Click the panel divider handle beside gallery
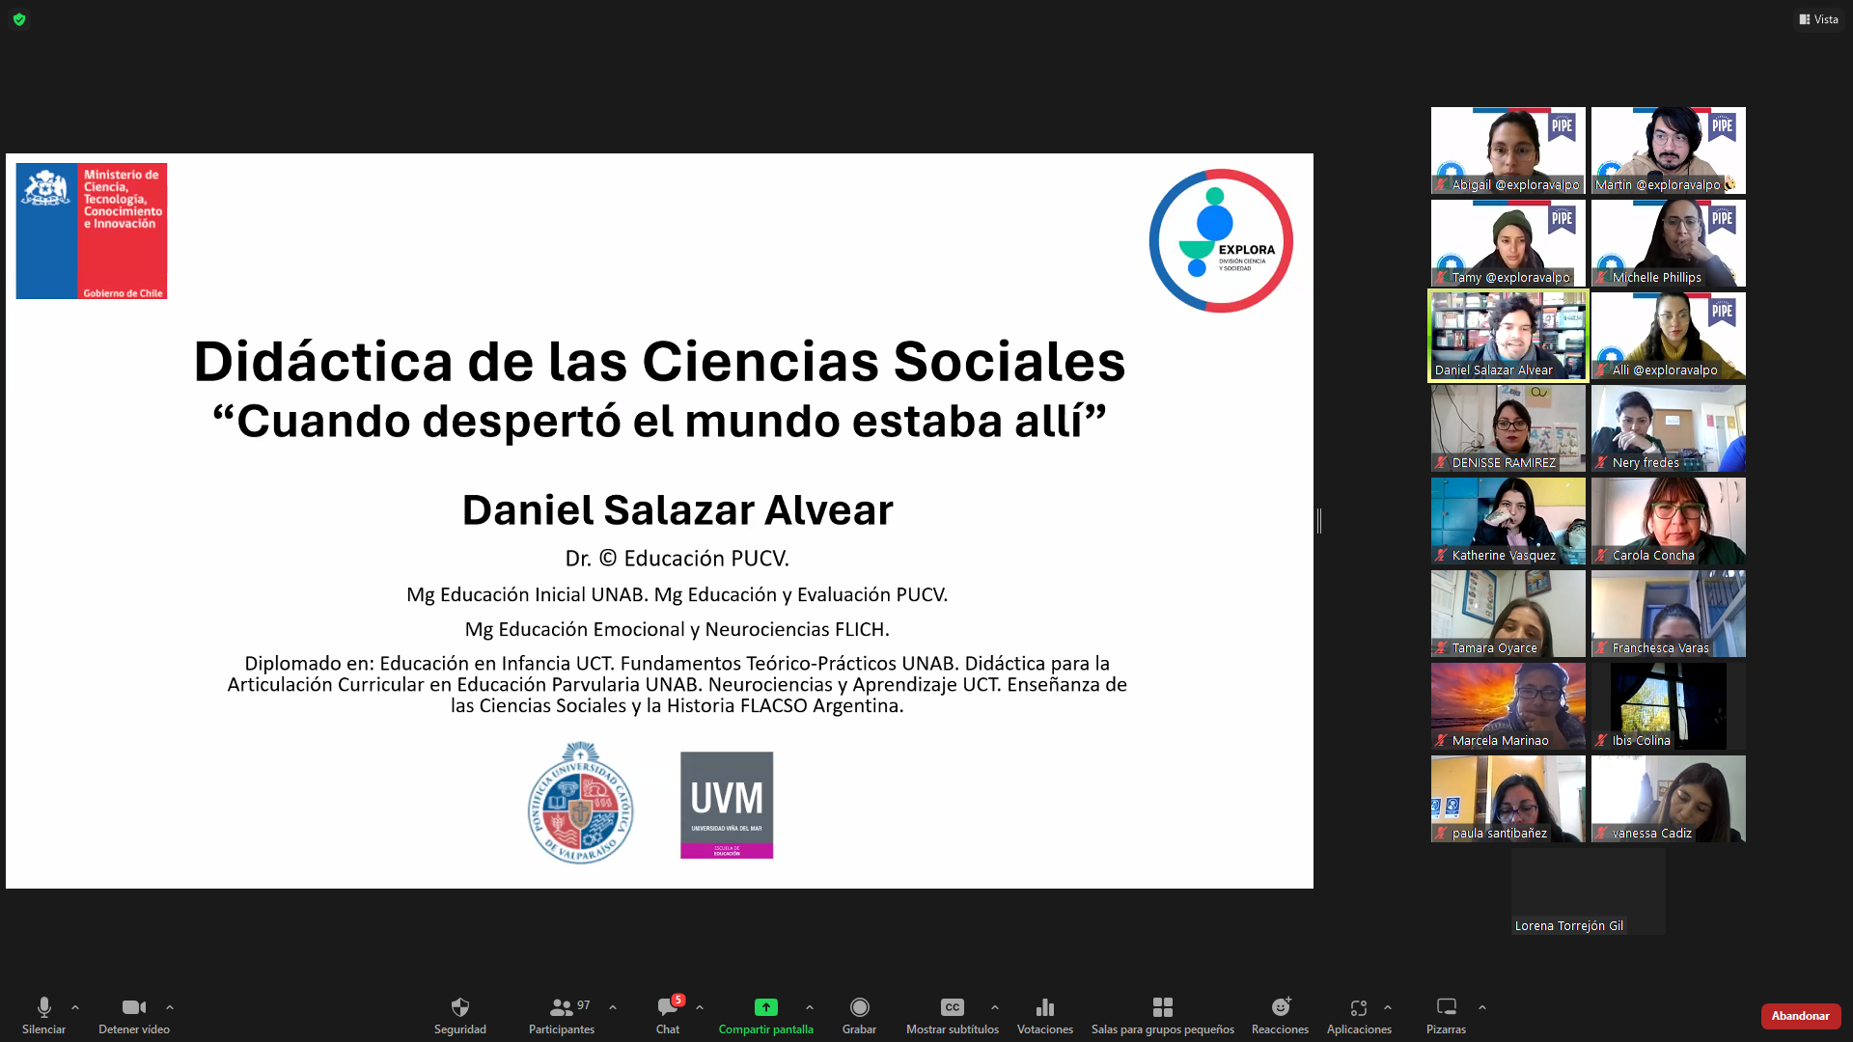The width and height of the screenshot is (1853, 1042). click(1319, 521)
